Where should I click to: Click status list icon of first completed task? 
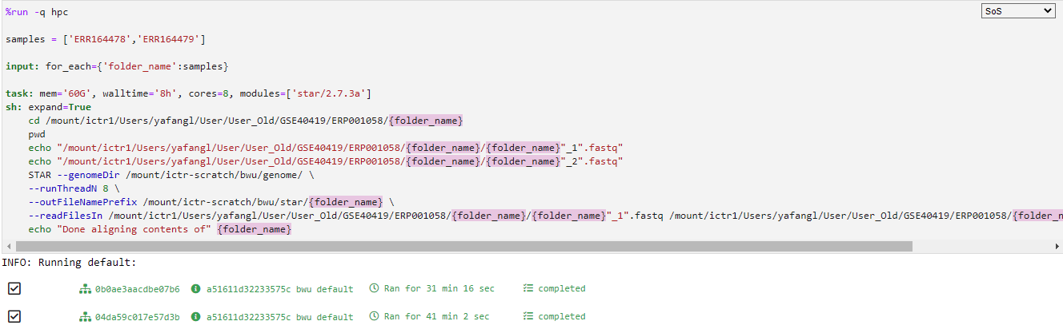click(527, 288)
